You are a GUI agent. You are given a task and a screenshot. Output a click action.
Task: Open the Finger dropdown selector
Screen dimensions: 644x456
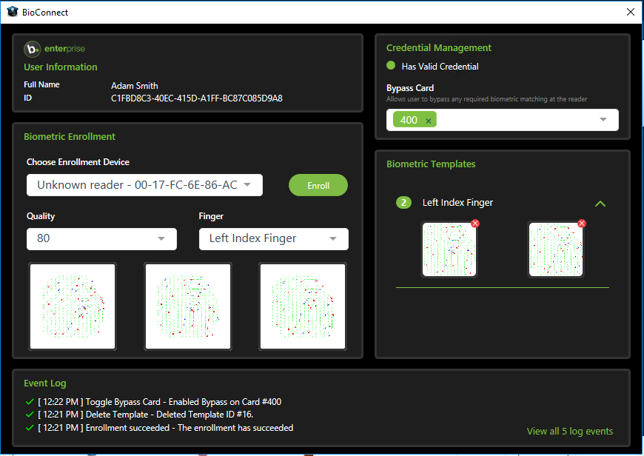274,238
